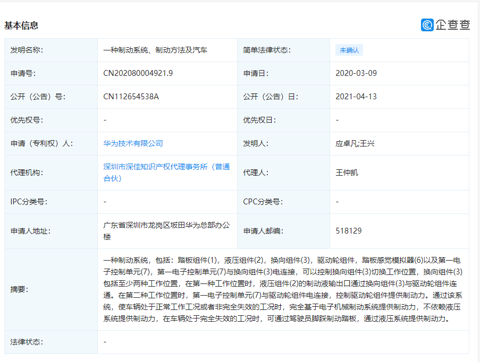Select the IPC分类号 field label
This screenshot has width=480, height=362.
pyautogui.click(x=29, y=202)
